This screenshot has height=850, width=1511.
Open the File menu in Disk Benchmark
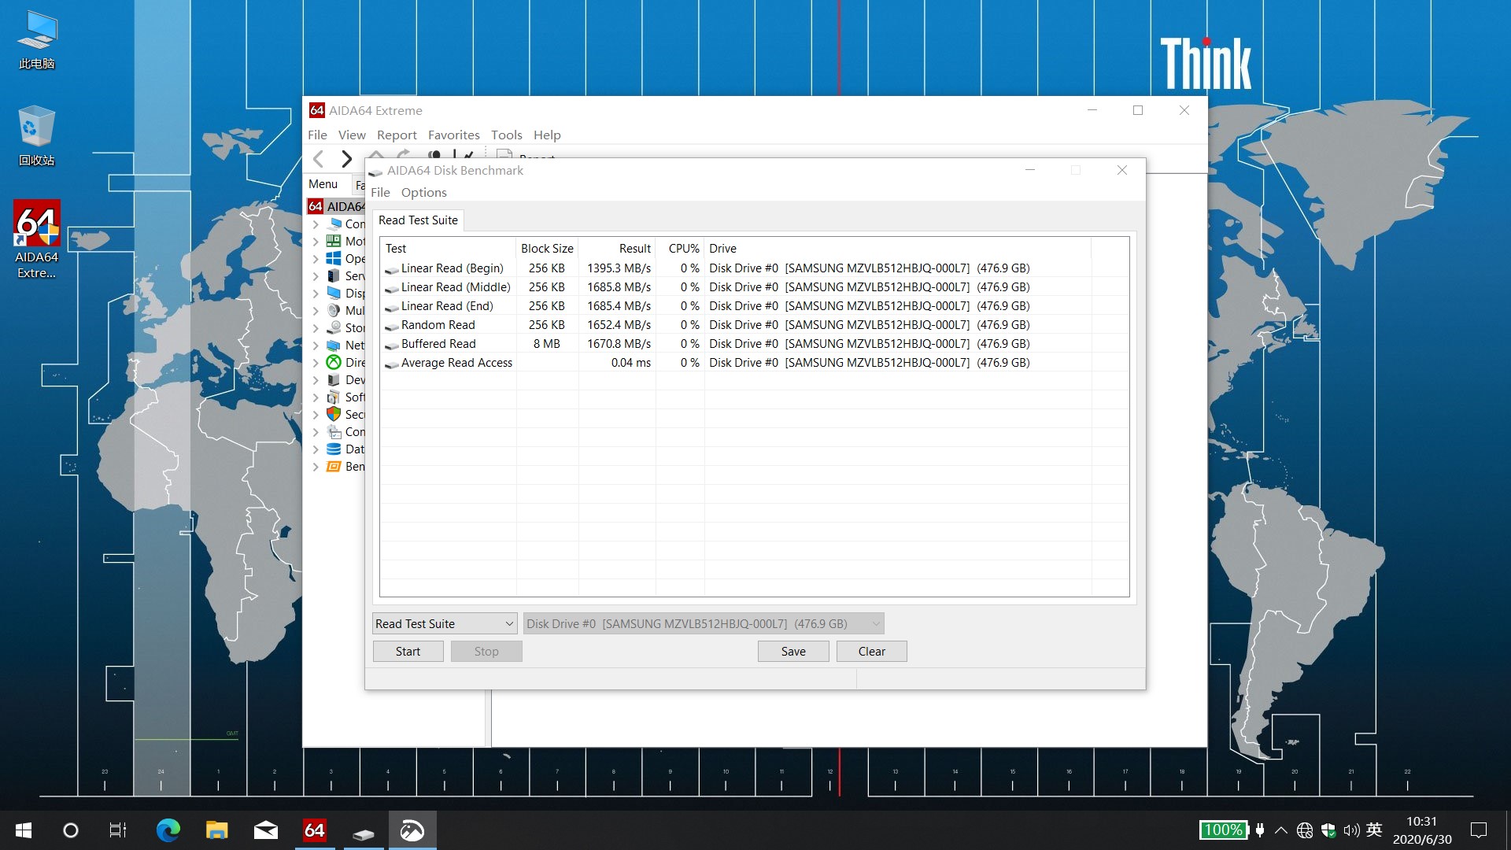[x=380, y=192]
